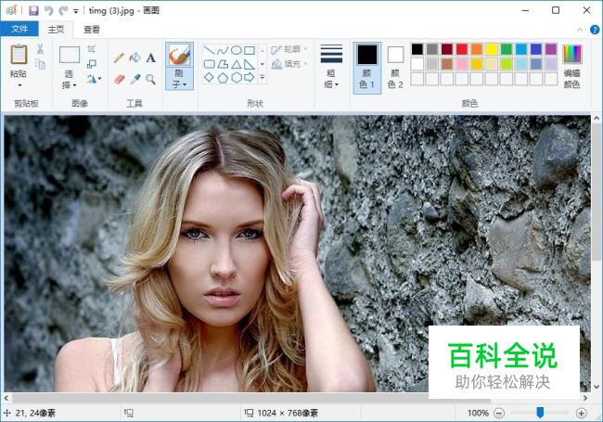This screenshot has height=422, width=603.
Task: Select the Color picker eyedropper tool
Action: 135,79
